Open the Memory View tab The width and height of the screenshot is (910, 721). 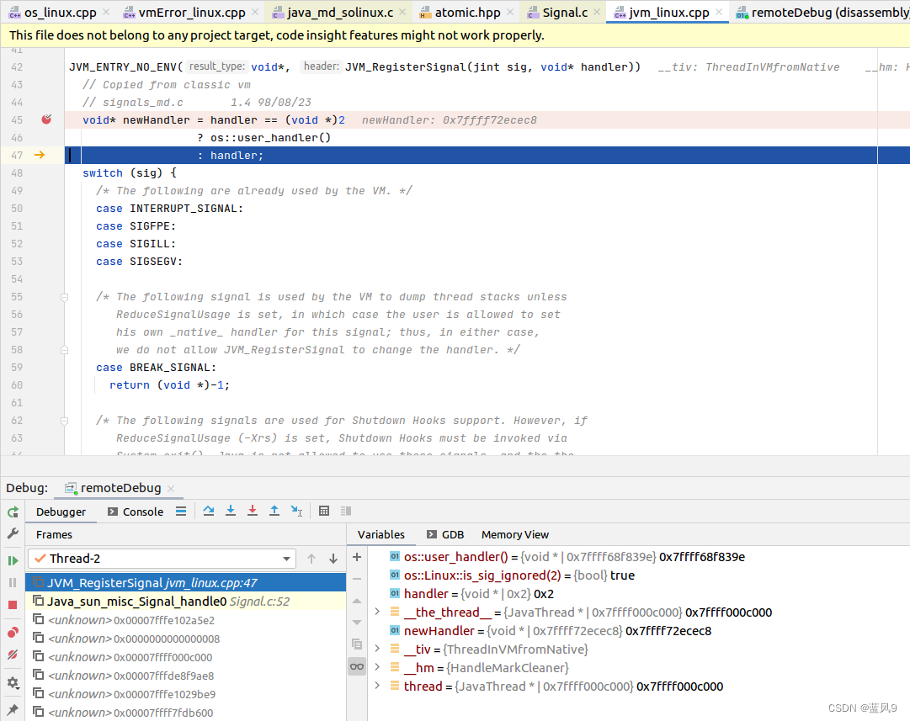point(515,535)
